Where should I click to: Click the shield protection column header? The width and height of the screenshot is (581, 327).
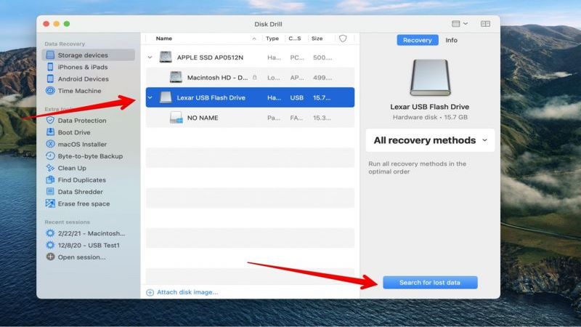coord(343,39)
